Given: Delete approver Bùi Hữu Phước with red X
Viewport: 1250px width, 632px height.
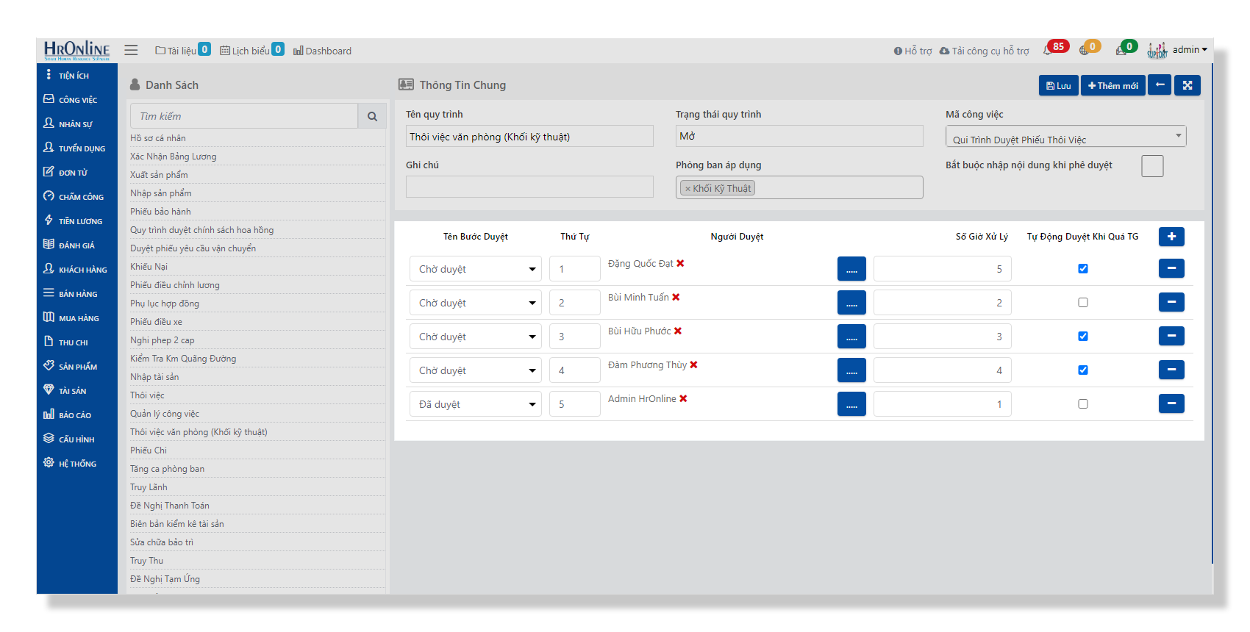Looking at the screenshot, I should (x=678, y=331).
